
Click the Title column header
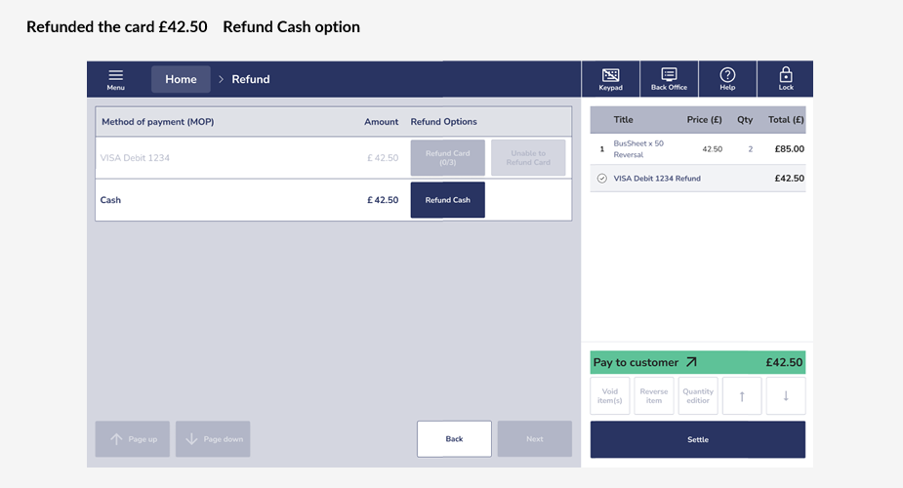click(x=623, y=120)
